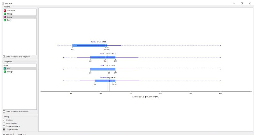The width and height of the screenshot is (256, 135).
Task: Click the top box plot box at 194.63 mean
Action: coord(90,46)
